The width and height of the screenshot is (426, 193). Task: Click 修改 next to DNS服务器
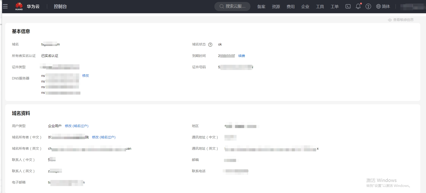[85, 75]
